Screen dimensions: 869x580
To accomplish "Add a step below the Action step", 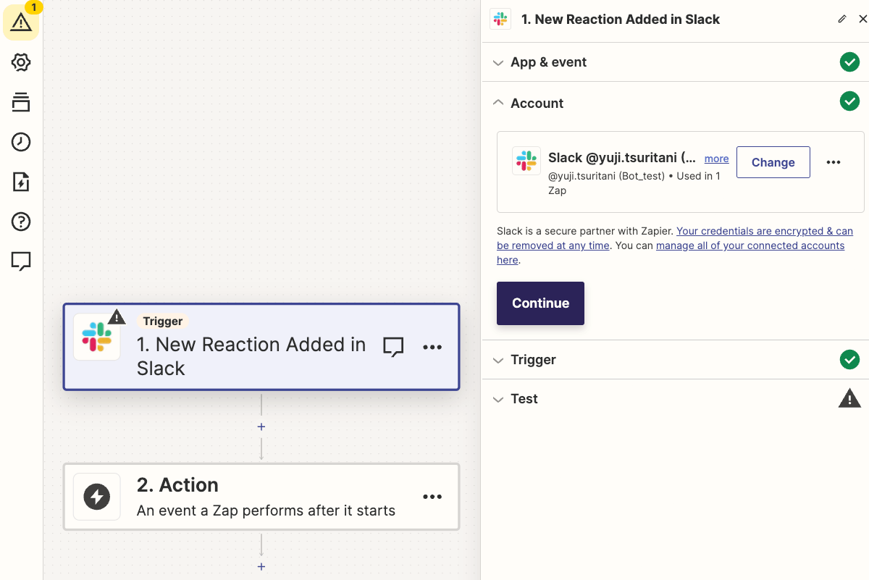I will 261,567.
